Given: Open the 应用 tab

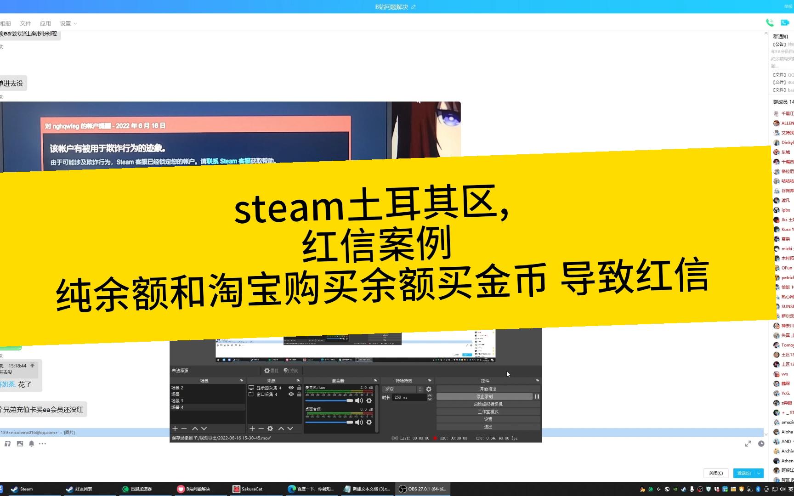Looking at the screenshot, I should click(x=45, y=23).
